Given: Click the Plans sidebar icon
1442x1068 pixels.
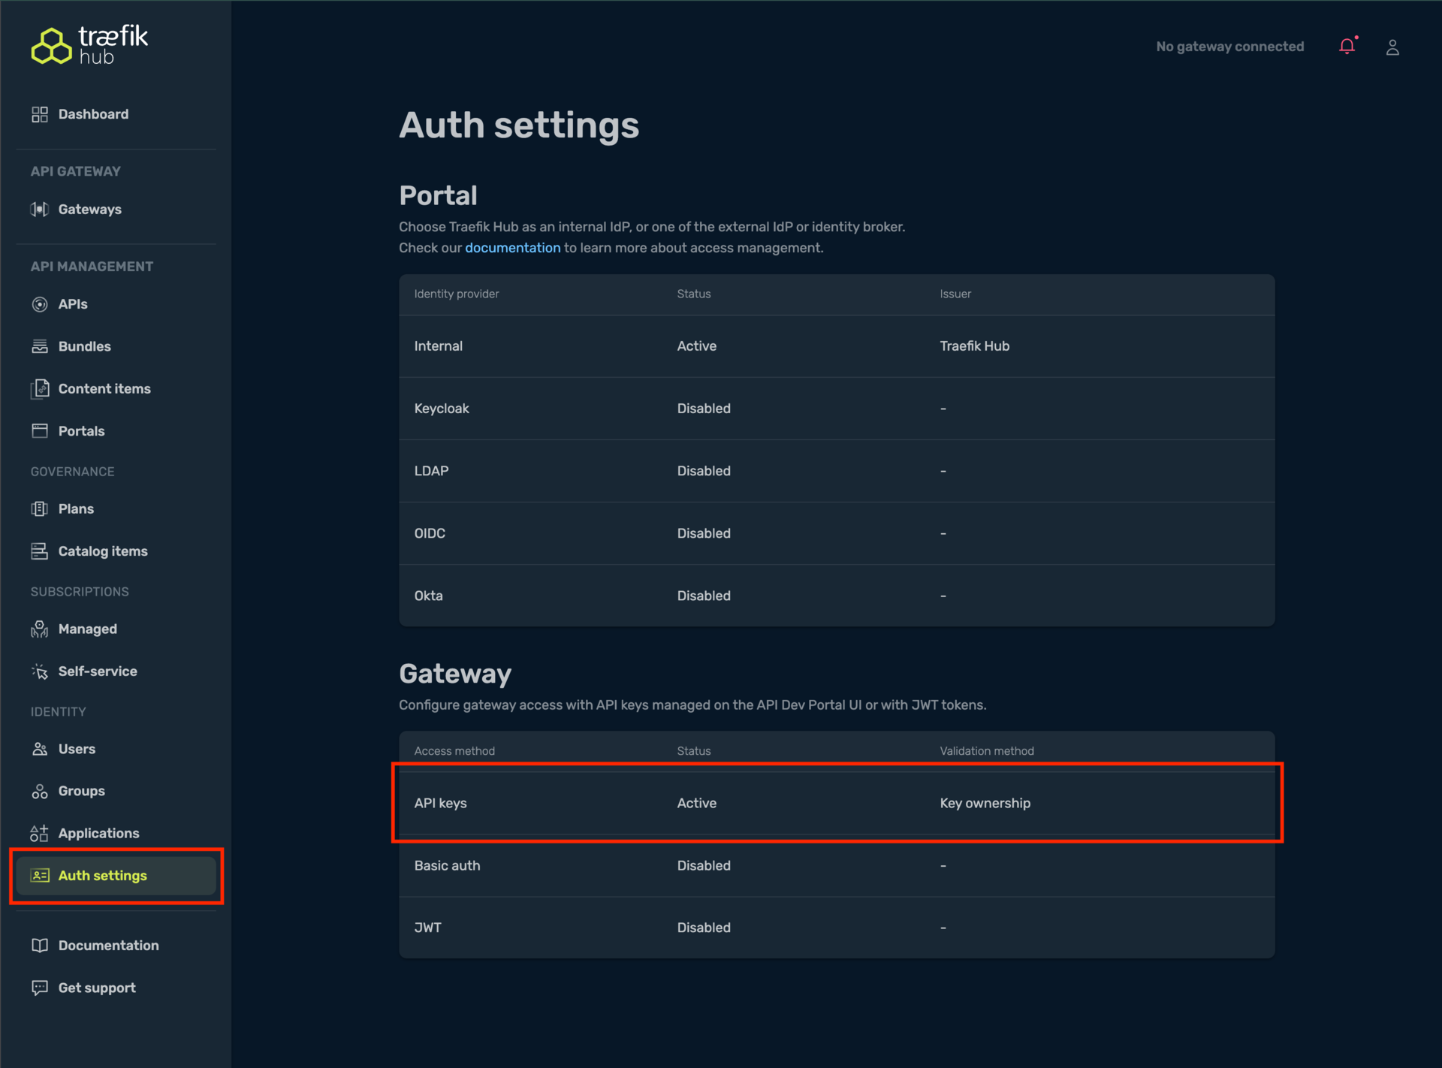Looking at the screenshot, I should pos(40,508).
